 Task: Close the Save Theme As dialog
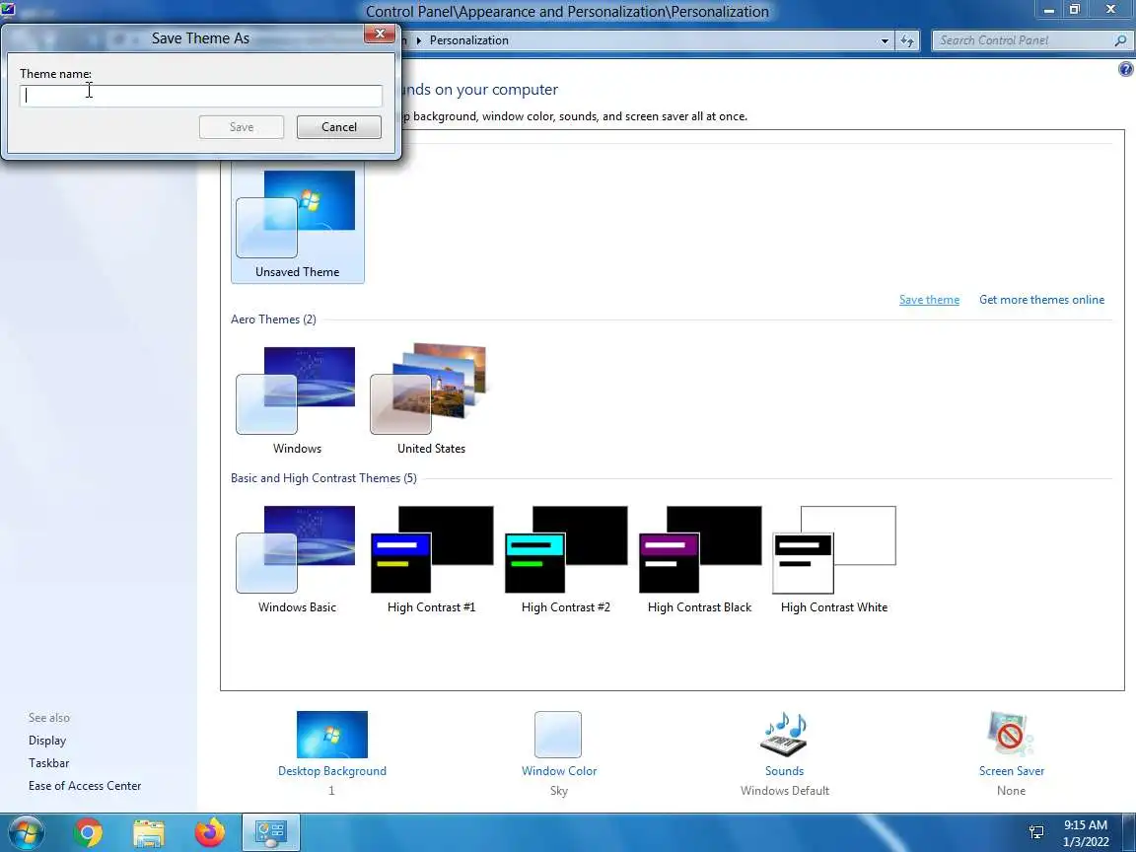379,34
